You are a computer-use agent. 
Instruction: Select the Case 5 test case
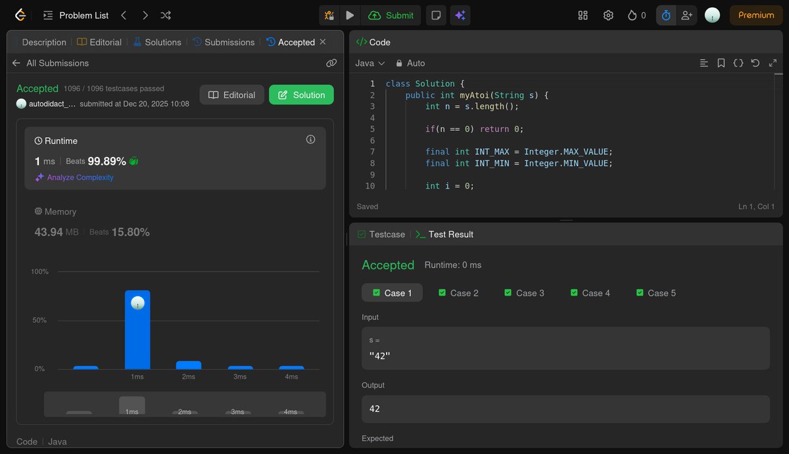(656, 293)
